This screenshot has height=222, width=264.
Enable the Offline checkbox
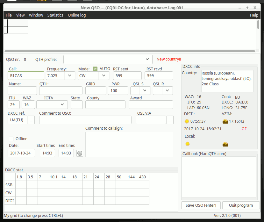11,139
